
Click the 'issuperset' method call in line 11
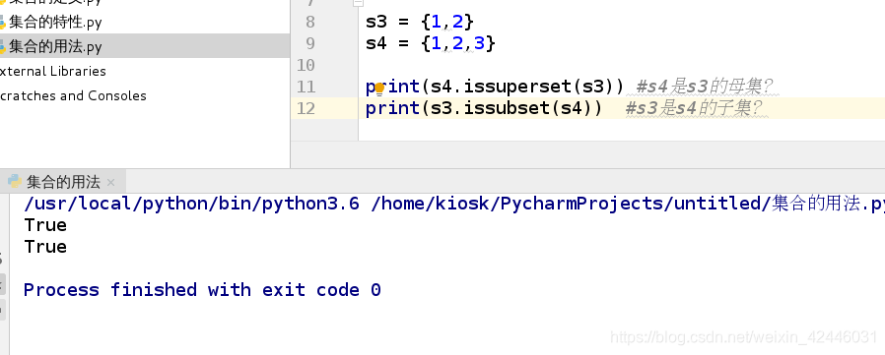(x=517, y=87)
